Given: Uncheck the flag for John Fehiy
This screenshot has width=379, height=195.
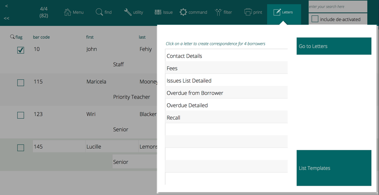Looking at the screenshot, I should coord(21,50).
